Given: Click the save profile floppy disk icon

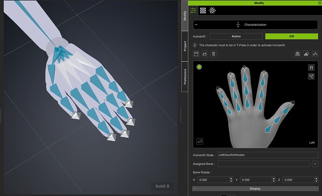Looking at the screenshot, I should [x=196, y=54].
